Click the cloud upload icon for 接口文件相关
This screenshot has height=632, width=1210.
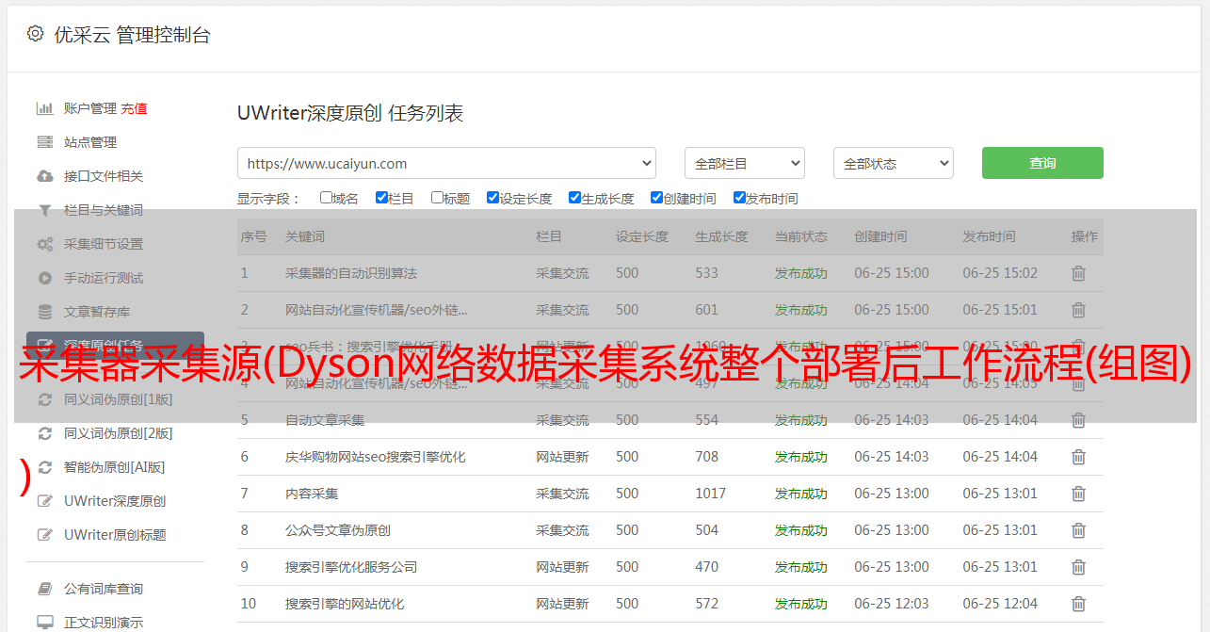click(x=44, y=176)
